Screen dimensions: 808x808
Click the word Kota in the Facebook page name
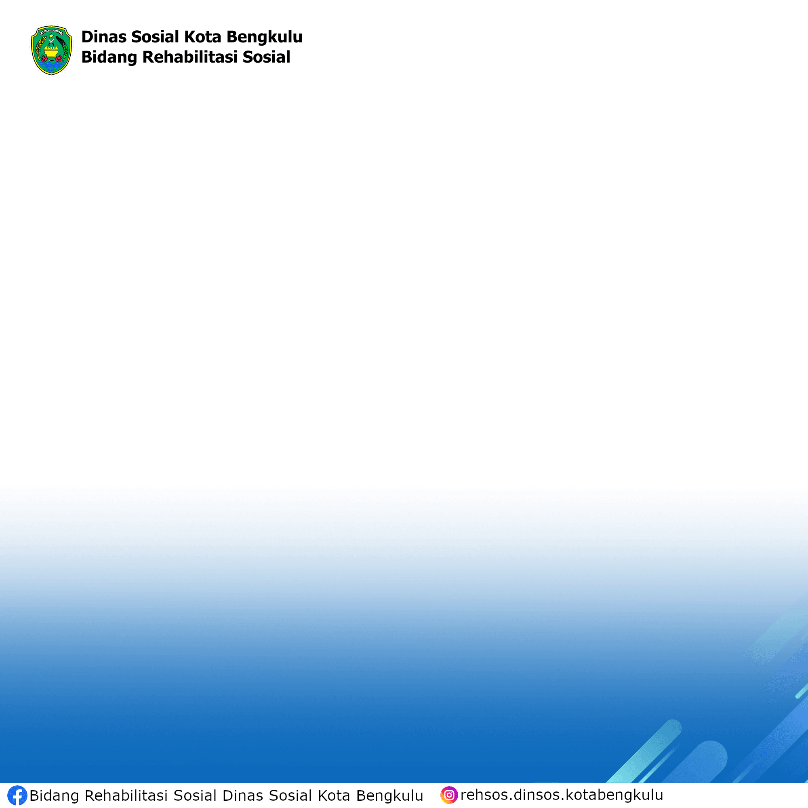(333, 795)
